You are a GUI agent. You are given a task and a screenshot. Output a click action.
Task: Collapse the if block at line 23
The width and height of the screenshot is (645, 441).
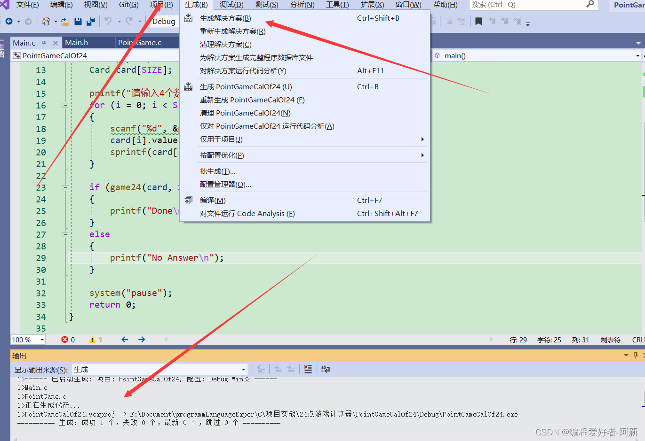pos(65,187)
